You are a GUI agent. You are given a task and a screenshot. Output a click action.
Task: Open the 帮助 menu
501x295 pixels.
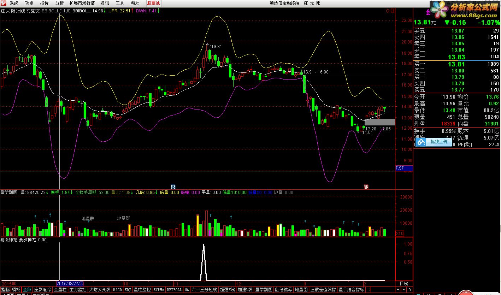pyautogui.click(x=135, y=3)
